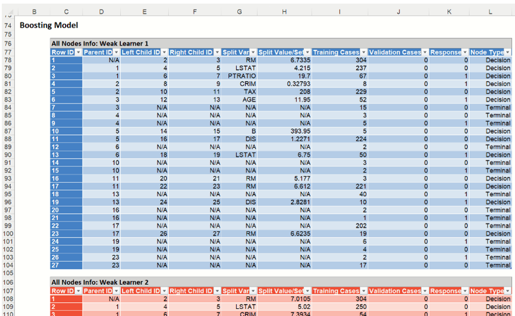Open Training Cases filter in Weak Learner 2
Viewport: 515px width, 316px height.
coord(363,291)
